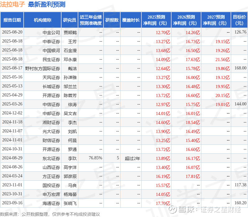Click analyst name 吴文吉
This screenshot has height=217, width=248.
tap(70, 113)
